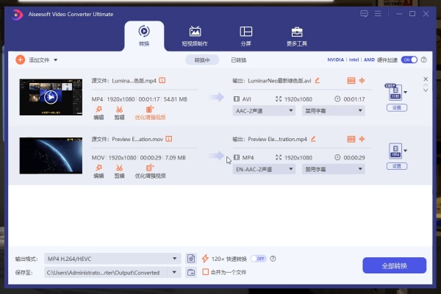Open 禁用字幕 subtitle dropdown for second video

click(359, 169)
